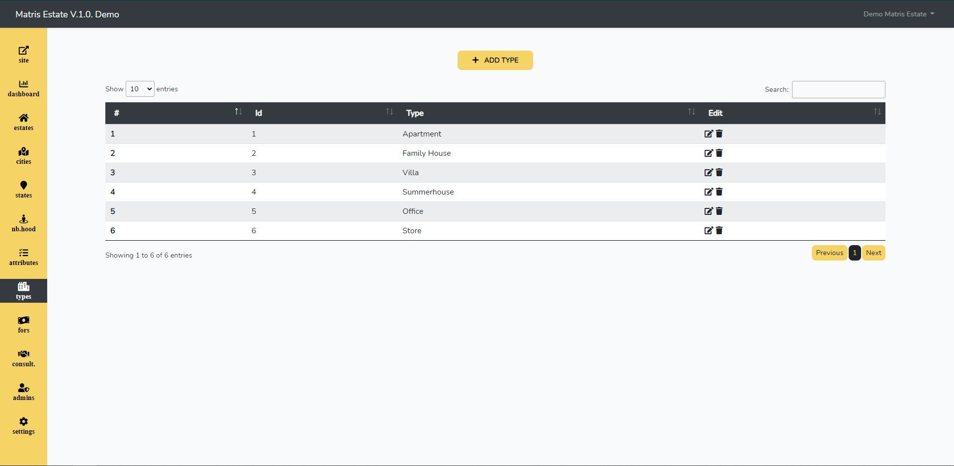
Task: Select the Family House type text
Action: [x=427, y=153]
